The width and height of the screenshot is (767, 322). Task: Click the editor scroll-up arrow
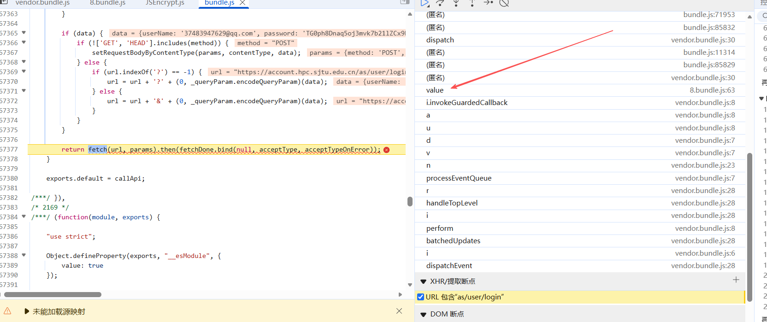tap(410, 14)
